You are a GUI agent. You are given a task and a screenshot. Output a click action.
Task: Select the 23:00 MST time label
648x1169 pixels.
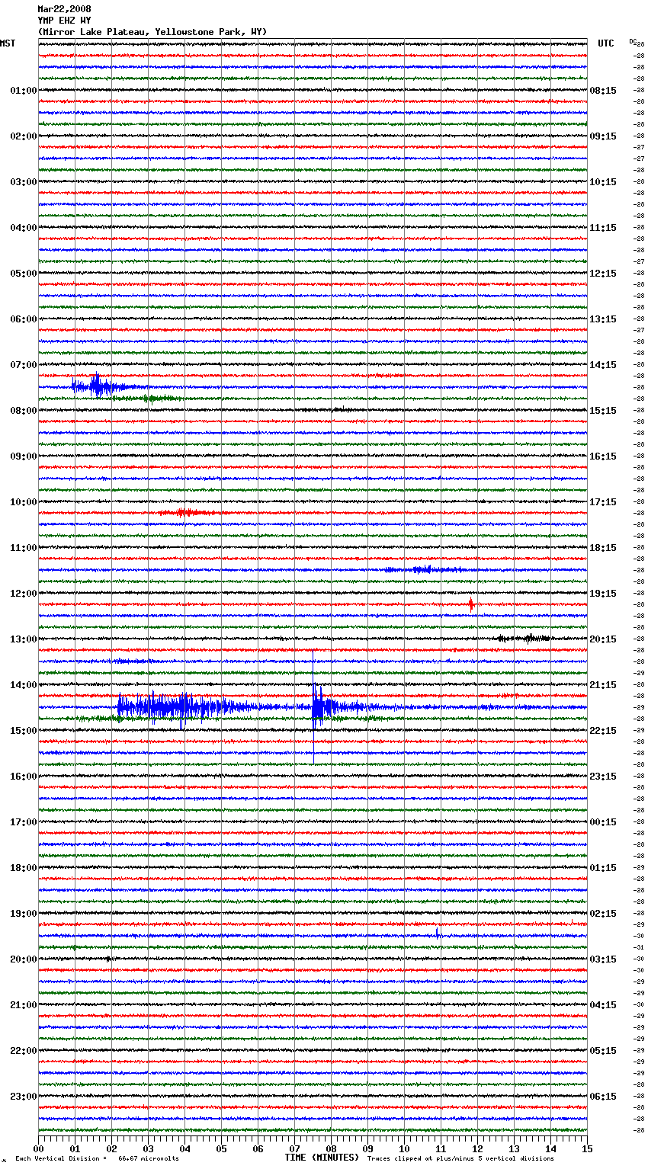click(23, 1097)
